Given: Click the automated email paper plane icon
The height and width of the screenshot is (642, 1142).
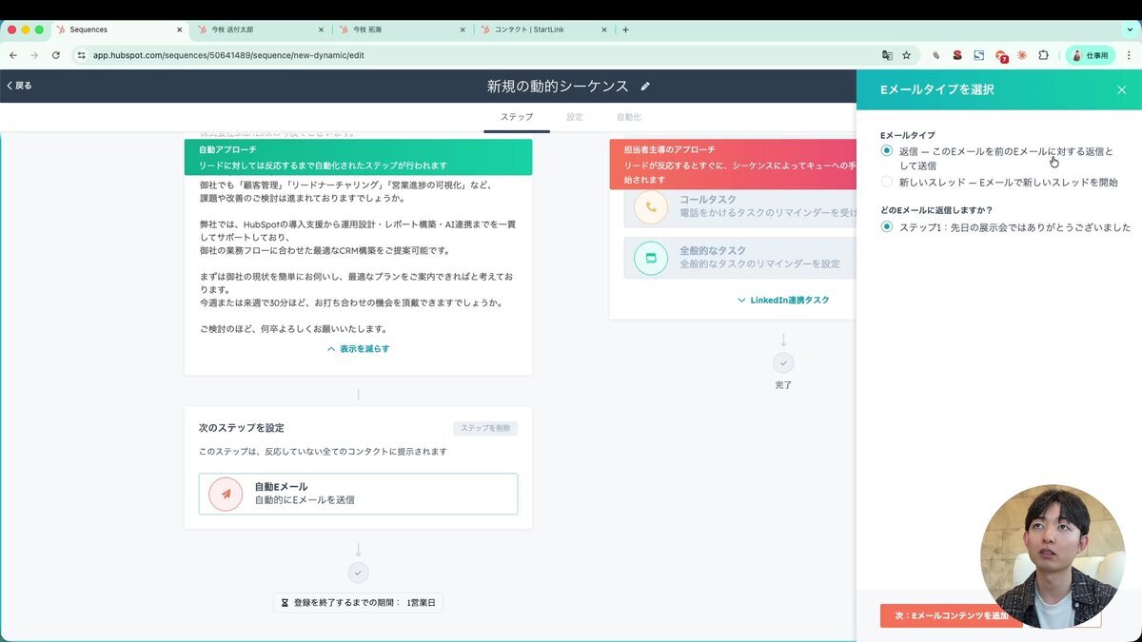Looking at the screenshot, I should pos(226,494).
